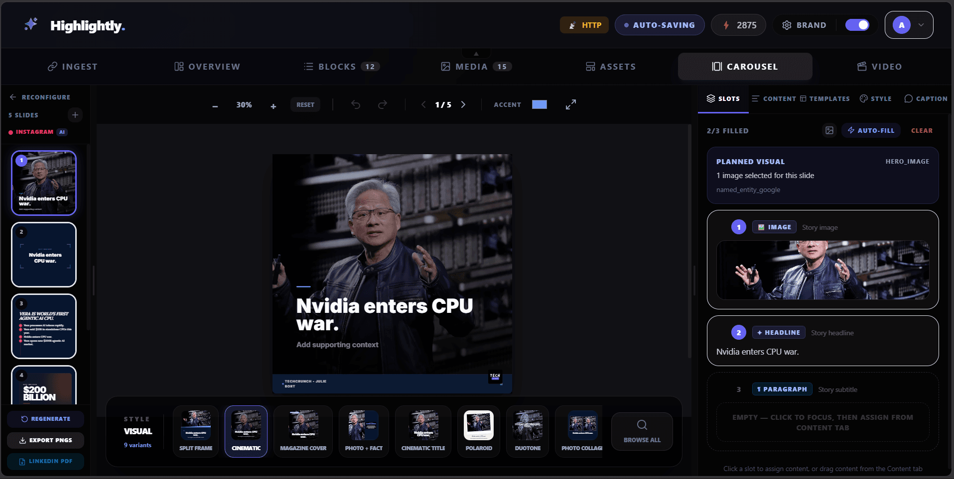Image resolution: width=954 pixels, height=479 pixels.
Task: Click the HTTP status badge
Action: (584, 25)
